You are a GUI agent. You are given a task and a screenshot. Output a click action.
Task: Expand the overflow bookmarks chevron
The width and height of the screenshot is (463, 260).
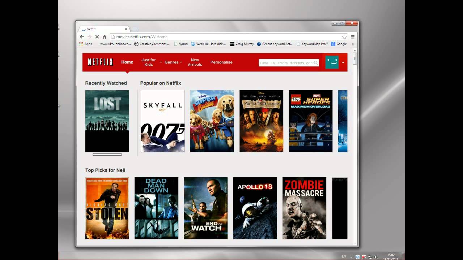pos(353,44)
